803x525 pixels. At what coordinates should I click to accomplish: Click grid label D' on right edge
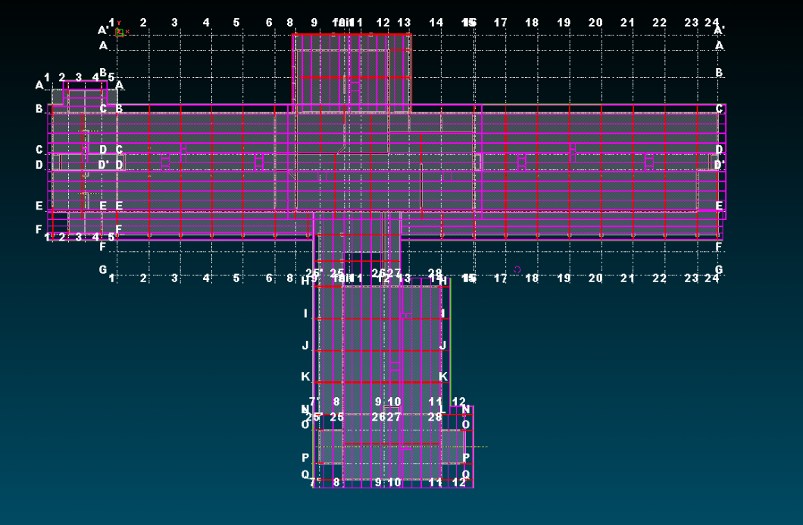coord(719,164)
